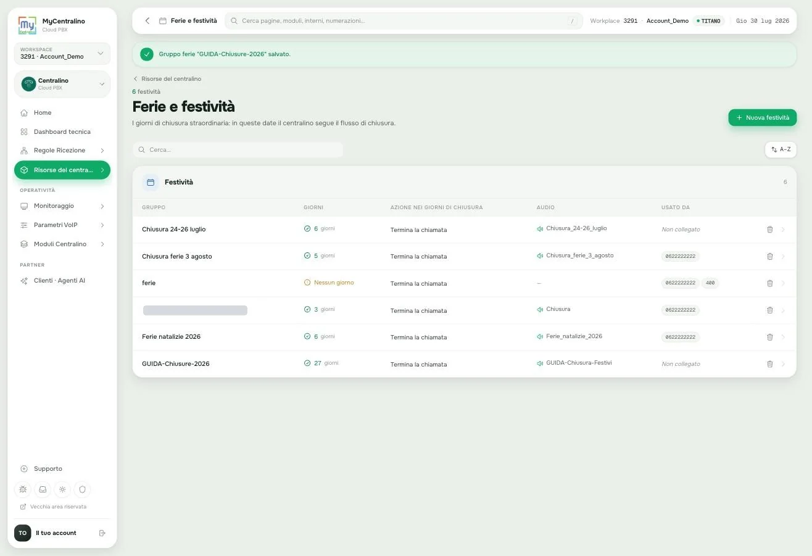Open ferie row chevron arrow
Screen dimensions: 812x556
tap(784, 283)
